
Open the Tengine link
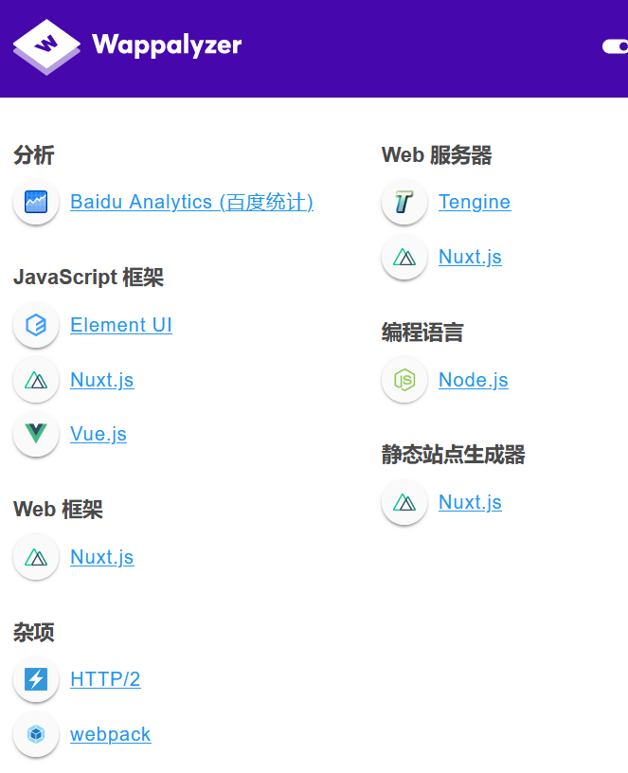click(475, 202)
